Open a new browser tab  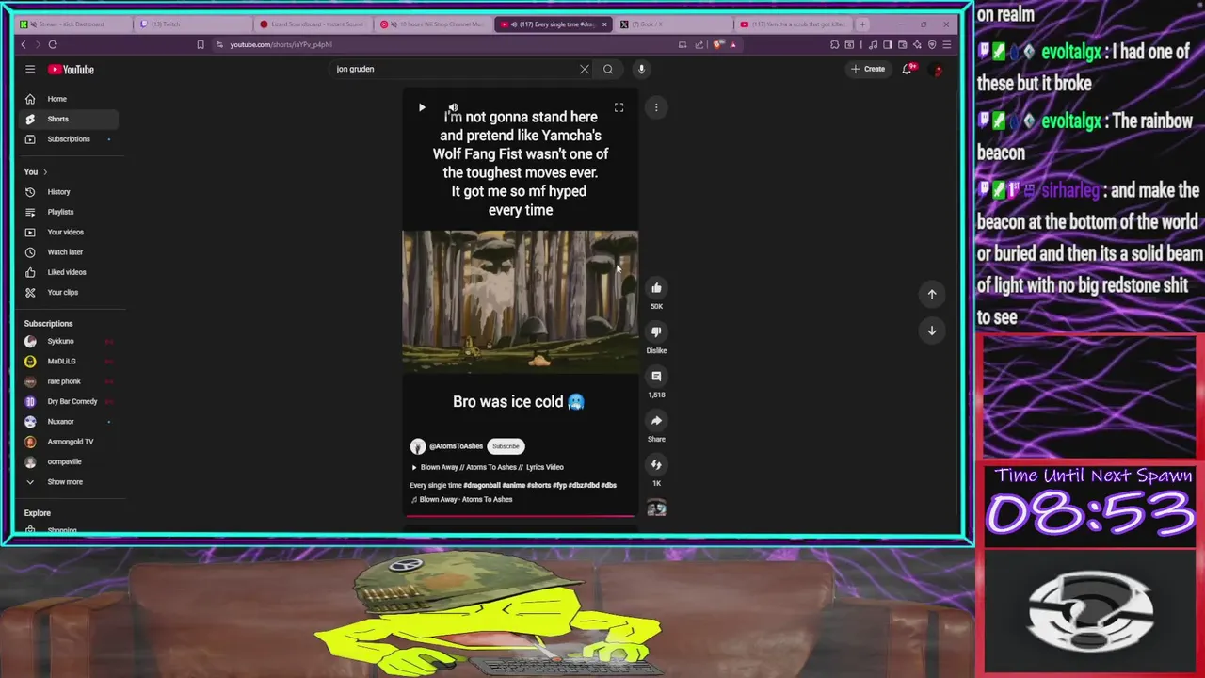point(862,24)
